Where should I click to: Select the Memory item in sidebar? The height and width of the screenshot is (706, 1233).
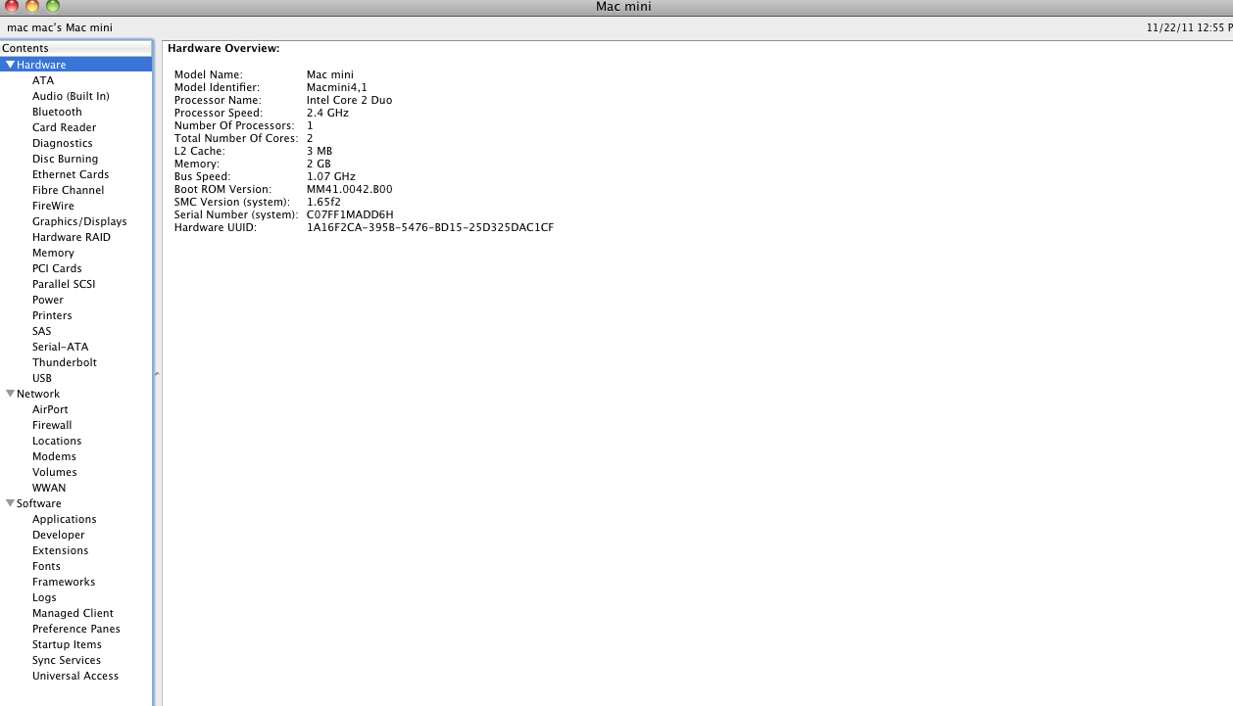(x=53, y=253)
